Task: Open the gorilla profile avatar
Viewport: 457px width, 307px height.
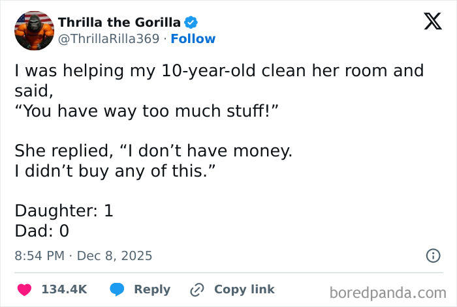Action: [33, 30]
